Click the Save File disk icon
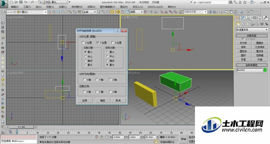Screen dimensions: 270x144 [21, 2]
